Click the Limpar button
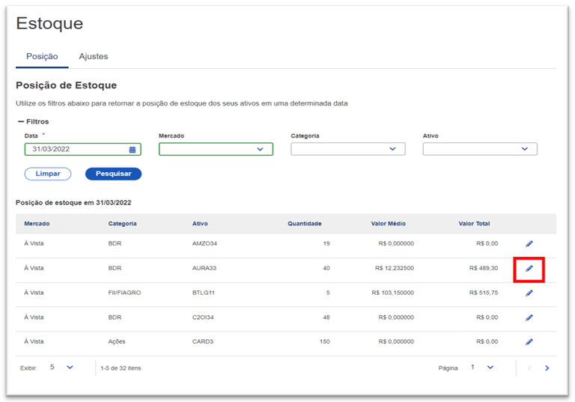 coord(48,174)
